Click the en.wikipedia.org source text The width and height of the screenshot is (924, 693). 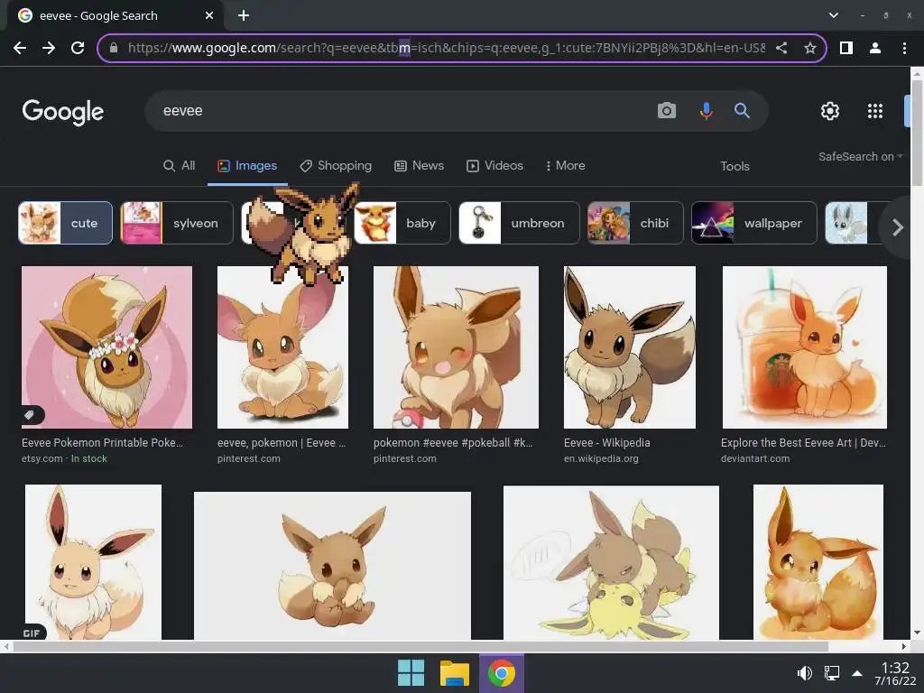coord(601,458)
